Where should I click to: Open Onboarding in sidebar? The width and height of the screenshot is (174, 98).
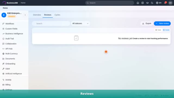point(14,64)
